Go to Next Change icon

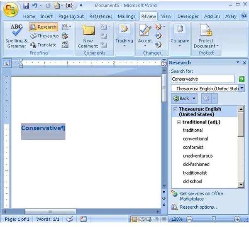[x=159, y=45]
